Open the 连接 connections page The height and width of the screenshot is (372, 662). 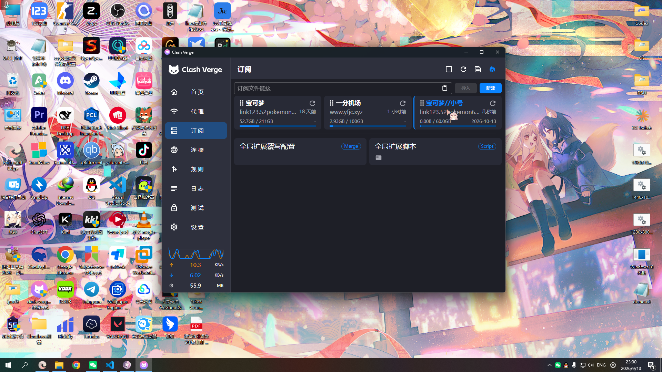(x=196, y=150)
